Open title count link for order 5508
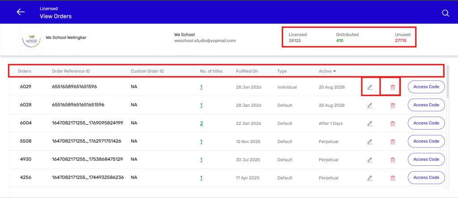The height and width of the screenshot is (198, 458). tap(201, 142)
